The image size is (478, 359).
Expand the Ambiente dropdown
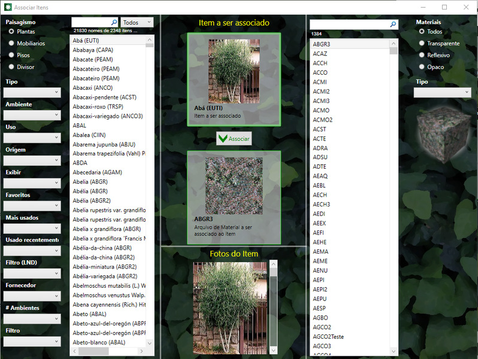click(32, 115)
